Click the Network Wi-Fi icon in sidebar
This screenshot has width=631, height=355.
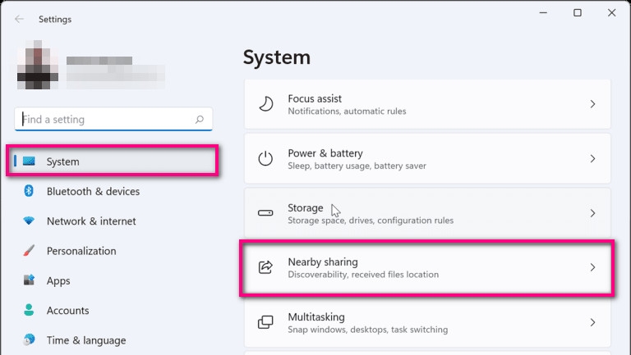29,221
